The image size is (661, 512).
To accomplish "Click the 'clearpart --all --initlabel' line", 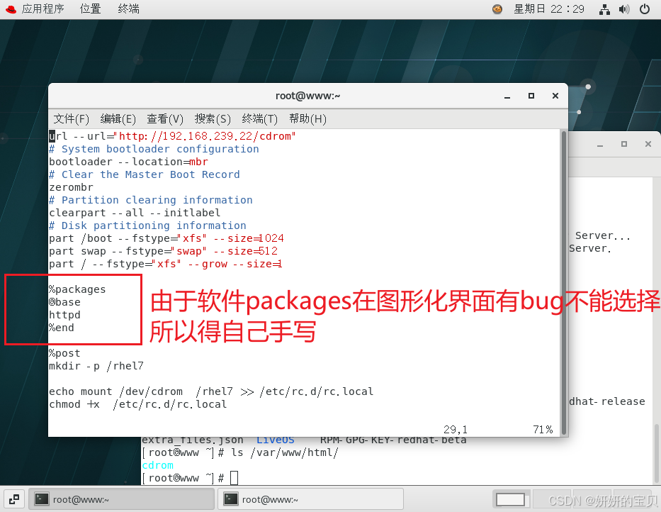I will pos(135,213).
